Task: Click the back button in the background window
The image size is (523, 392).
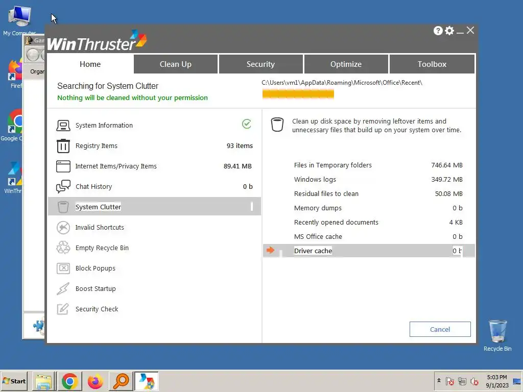Action: point(33,55)
